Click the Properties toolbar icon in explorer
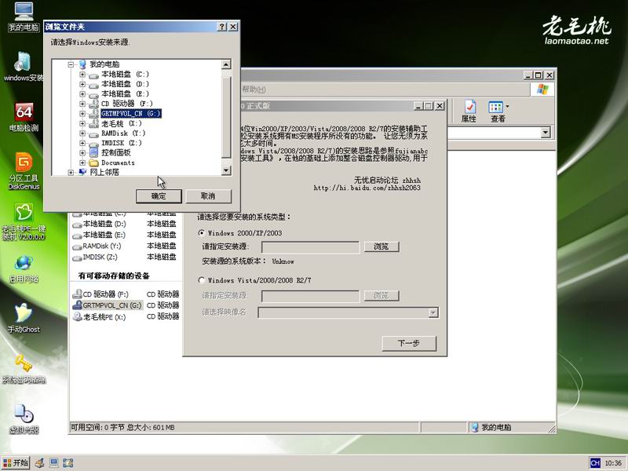The image size is (628, 471). [469, 111]
